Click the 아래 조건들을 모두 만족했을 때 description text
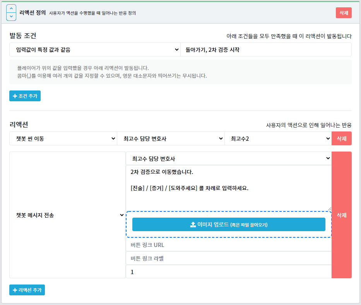The width and height of the screenshot is (361, 305). [x=289, y=36]
